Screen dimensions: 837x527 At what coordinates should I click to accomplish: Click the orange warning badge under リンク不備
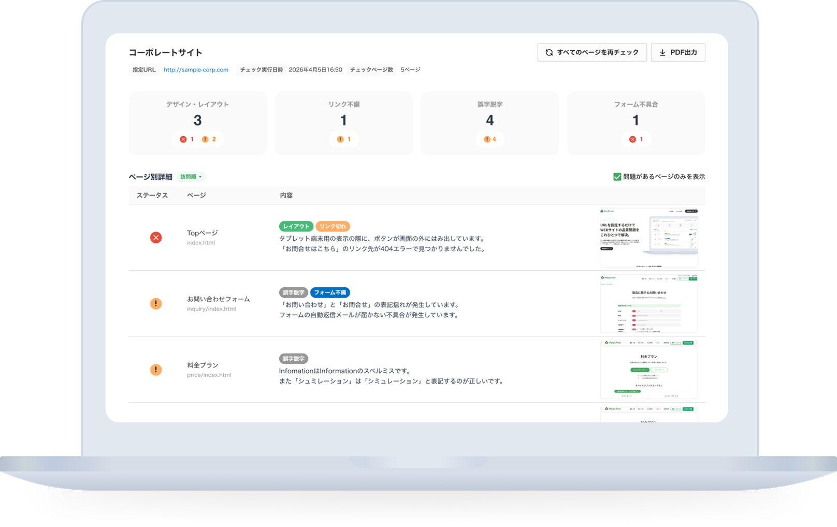click(343, 139)
